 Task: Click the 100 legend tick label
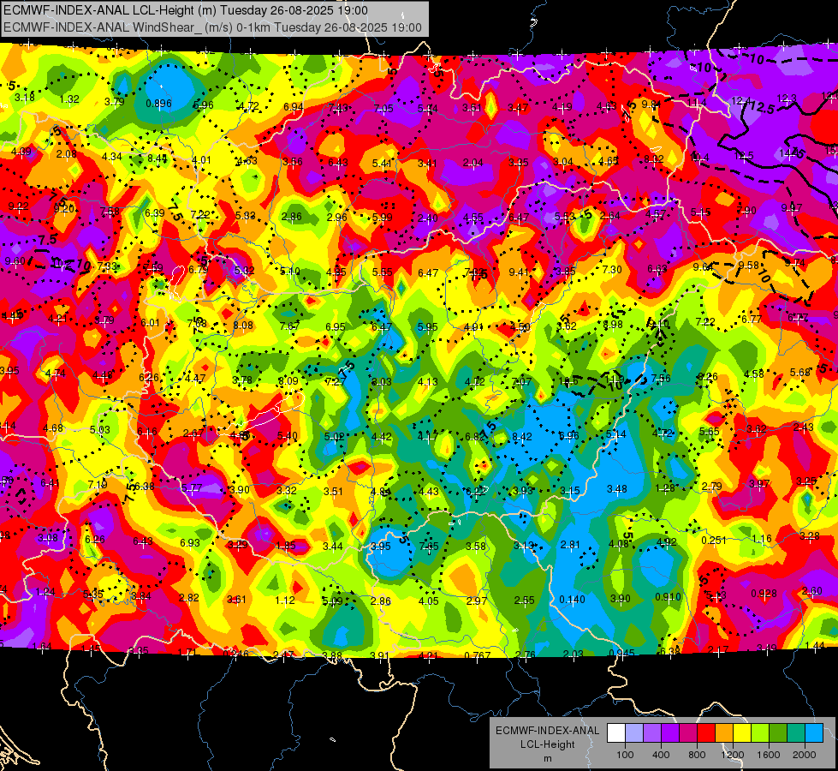[625, 755]
